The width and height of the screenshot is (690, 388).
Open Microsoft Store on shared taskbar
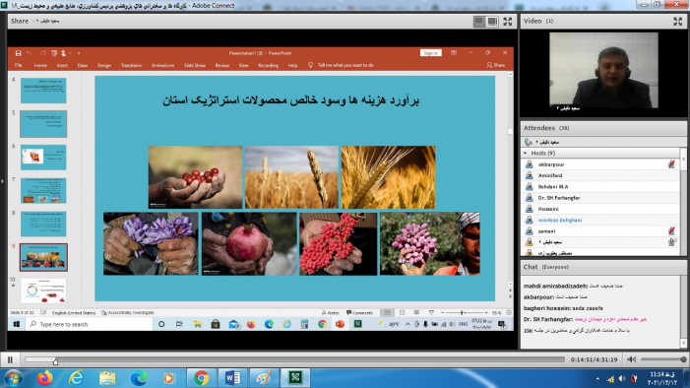(x=216, y=324)
